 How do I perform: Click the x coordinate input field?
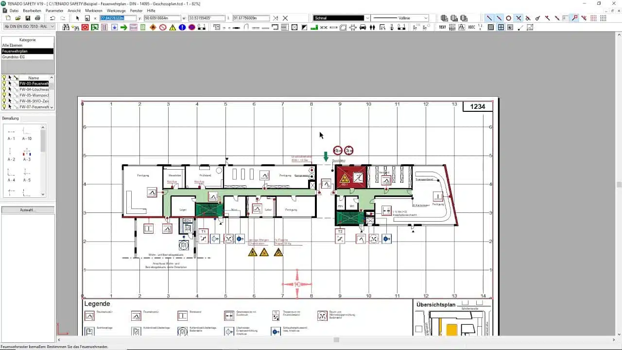118,18
